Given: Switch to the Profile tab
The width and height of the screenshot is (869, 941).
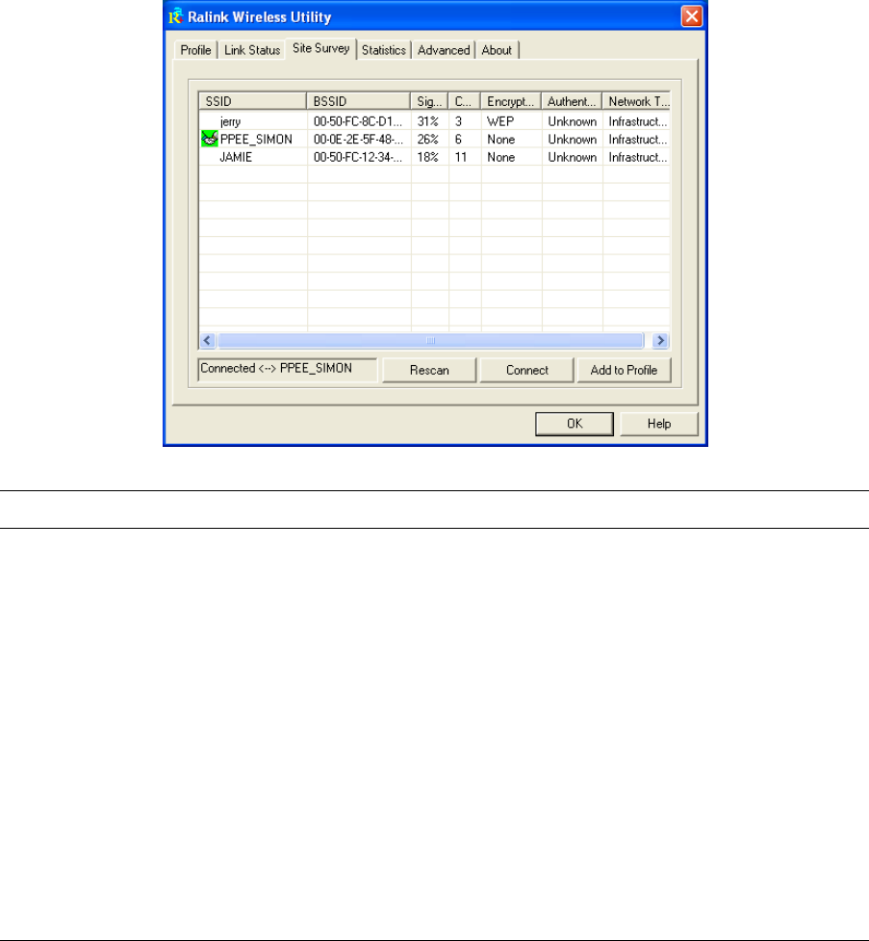Looking at the screenshot, I should 195,50.
